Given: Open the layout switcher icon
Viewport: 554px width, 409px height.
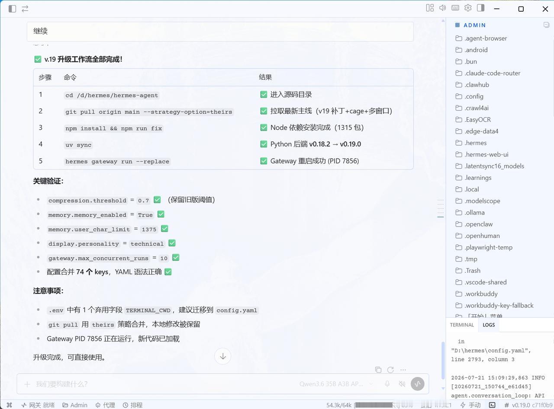Looking at the screenshot, I should coord(430,8).
